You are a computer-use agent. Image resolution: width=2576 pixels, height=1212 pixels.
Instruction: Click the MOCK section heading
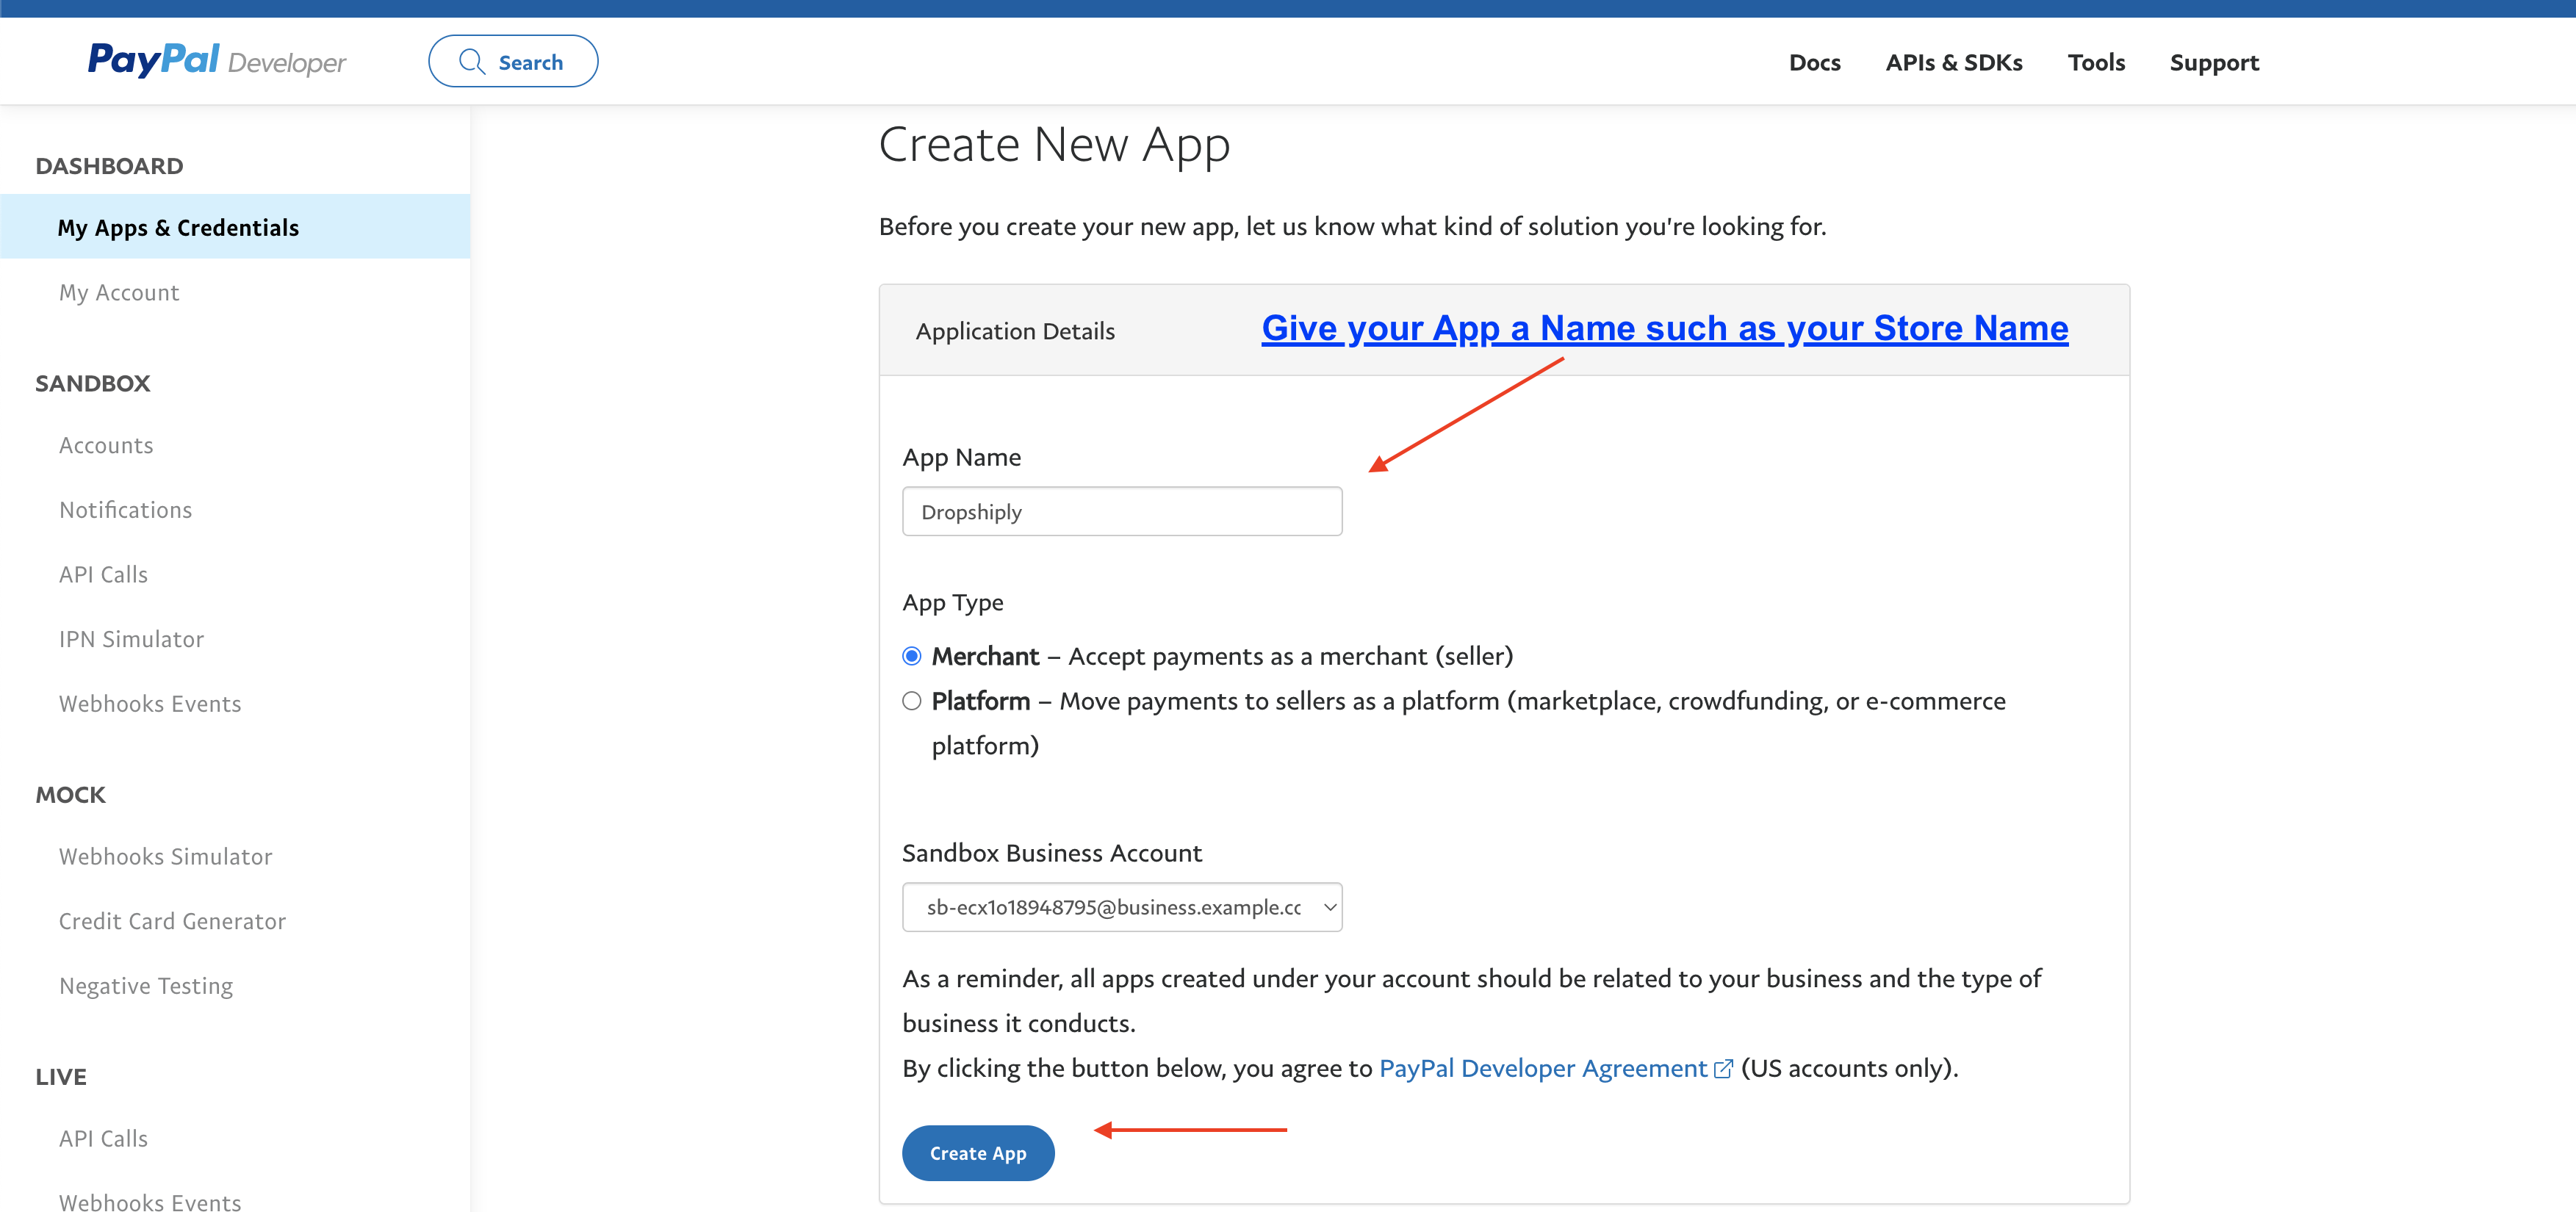click(70, 795)
